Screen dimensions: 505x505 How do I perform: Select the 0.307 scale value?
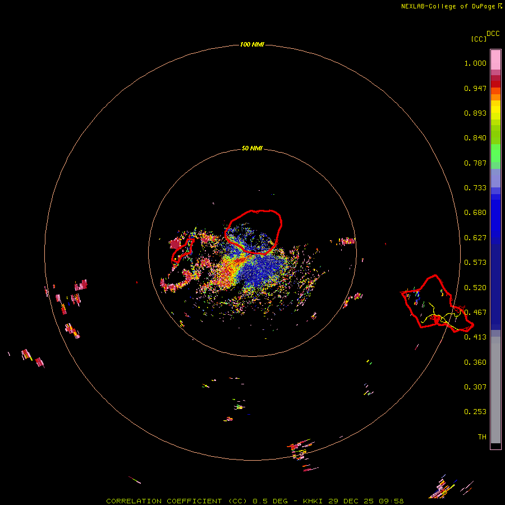click(475, 387)
